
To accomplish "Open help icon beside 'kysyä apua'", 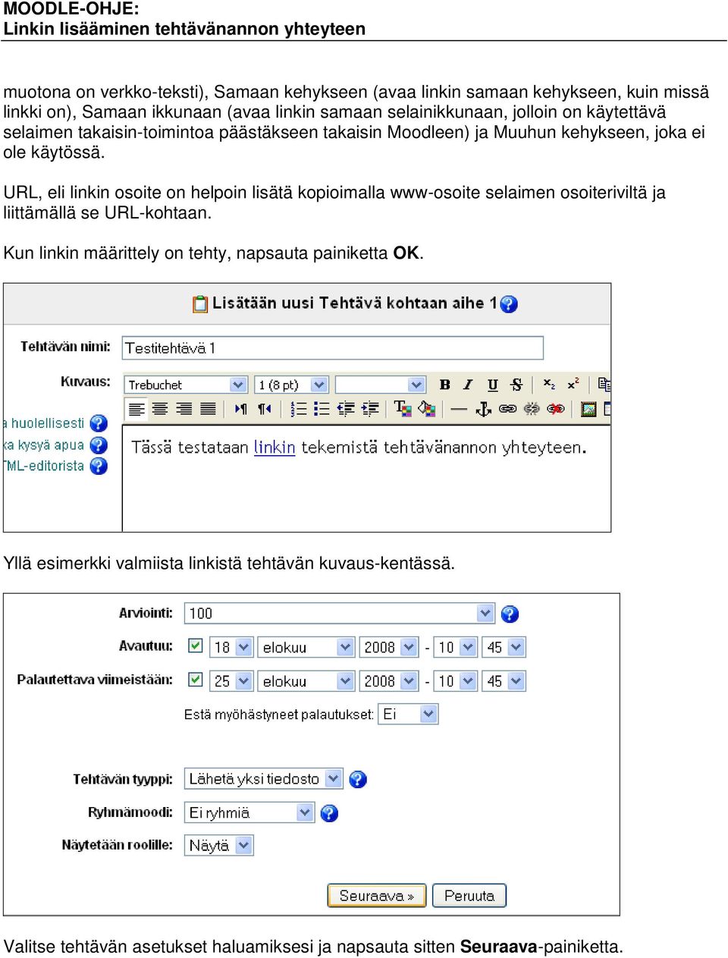I will [99, 445].
